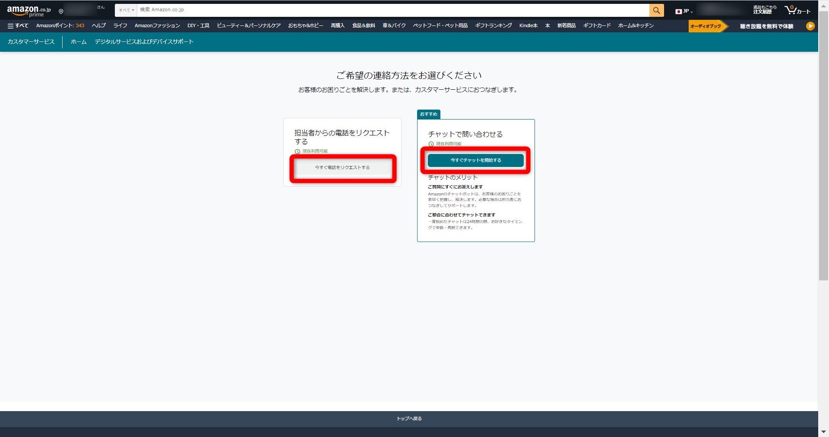Click the orange play button icon
829x437 pixels.
click(810, 26)
